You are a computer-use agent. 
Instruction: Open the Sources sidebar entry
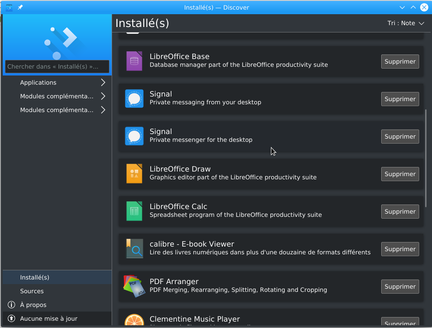[x=57, y=291]
